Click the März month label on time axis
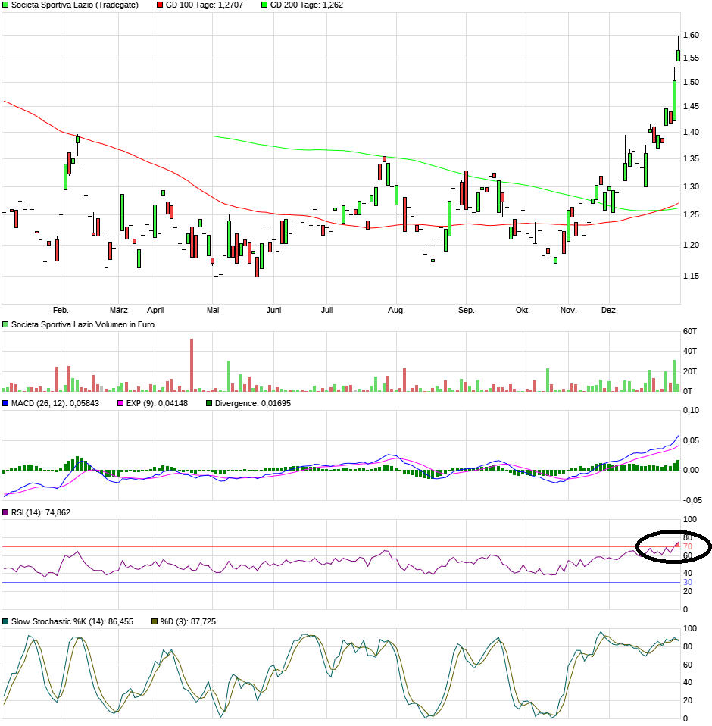712x726 pixels. [118, 310]
